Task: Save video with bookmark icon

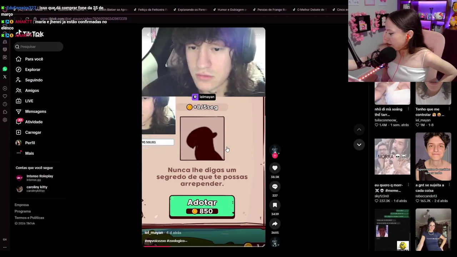Action: pos(275,205)
